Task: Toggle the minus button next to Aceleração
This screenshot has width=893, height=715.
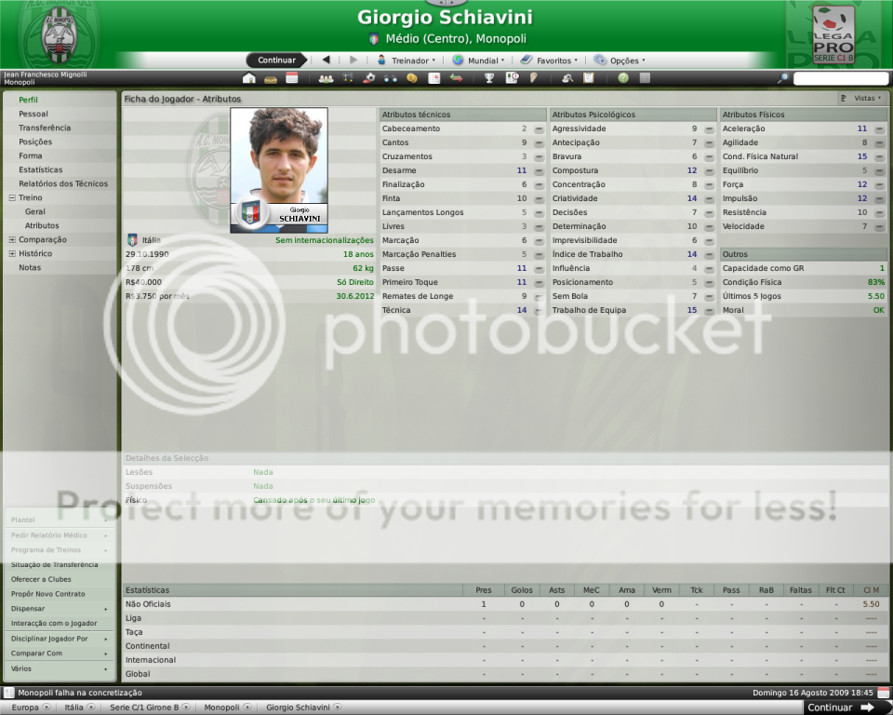Action: pyautogui.click(x=879, y=129)
